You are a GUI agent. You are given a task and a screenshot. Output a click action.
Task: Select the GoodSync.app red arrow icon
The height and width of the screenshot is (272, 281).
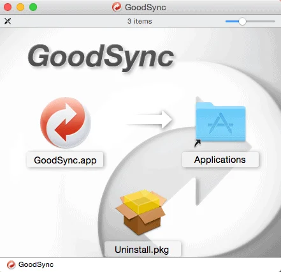tap(66, 123)
